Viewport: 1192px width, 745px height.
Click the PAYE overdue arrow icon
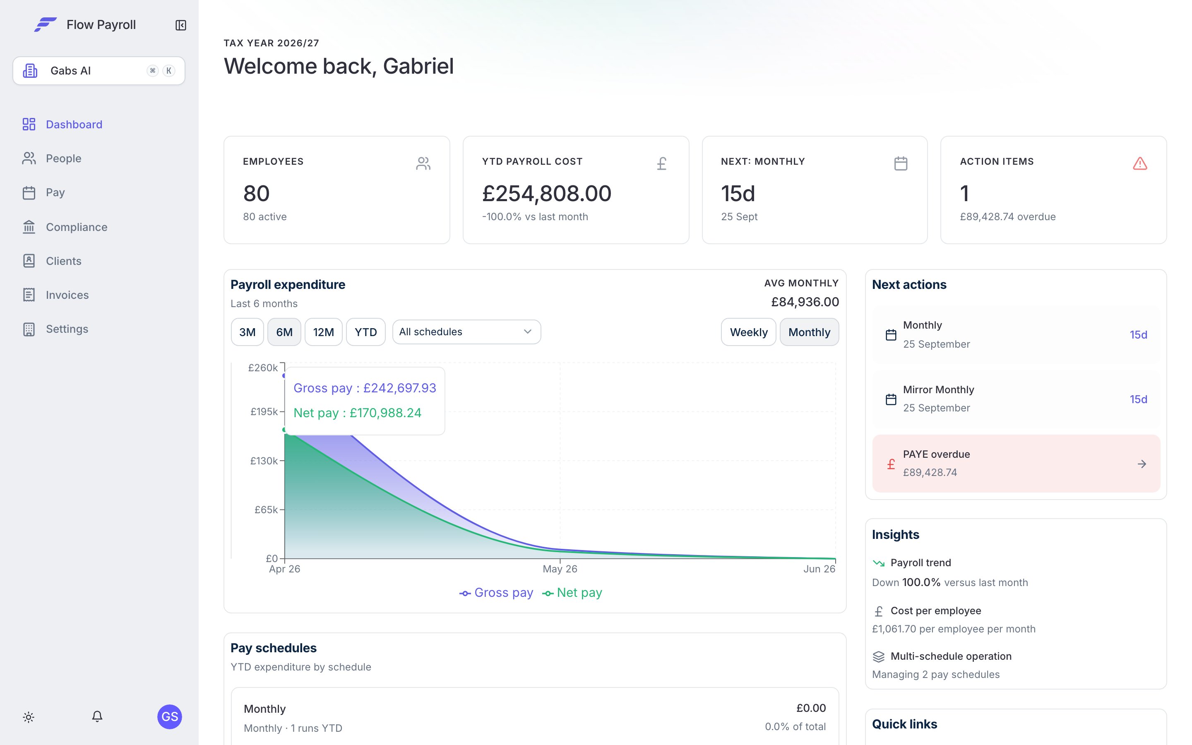[x=1142, y=464]
